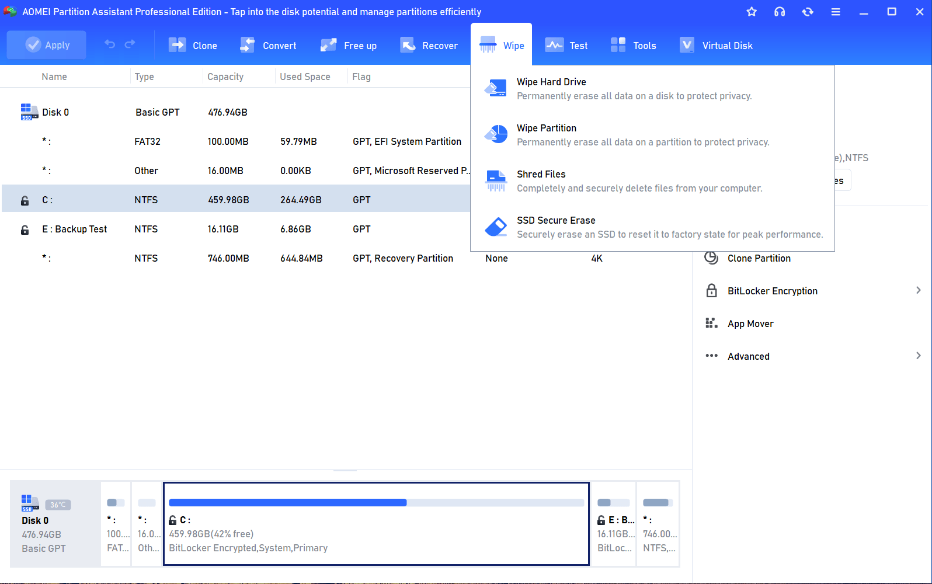Click App Mover in side panel
This screenshot has height=584, width=932.
[750, 324]
